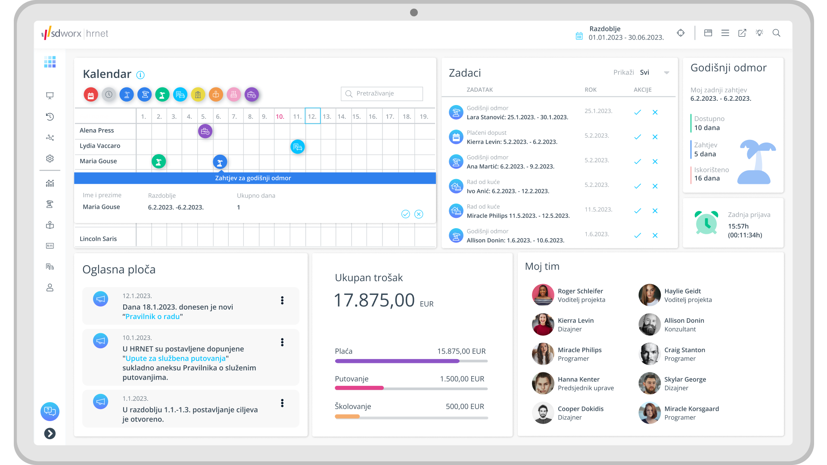Open Kalendar info icon
827x465 pixels.
(x=140, y=75)
